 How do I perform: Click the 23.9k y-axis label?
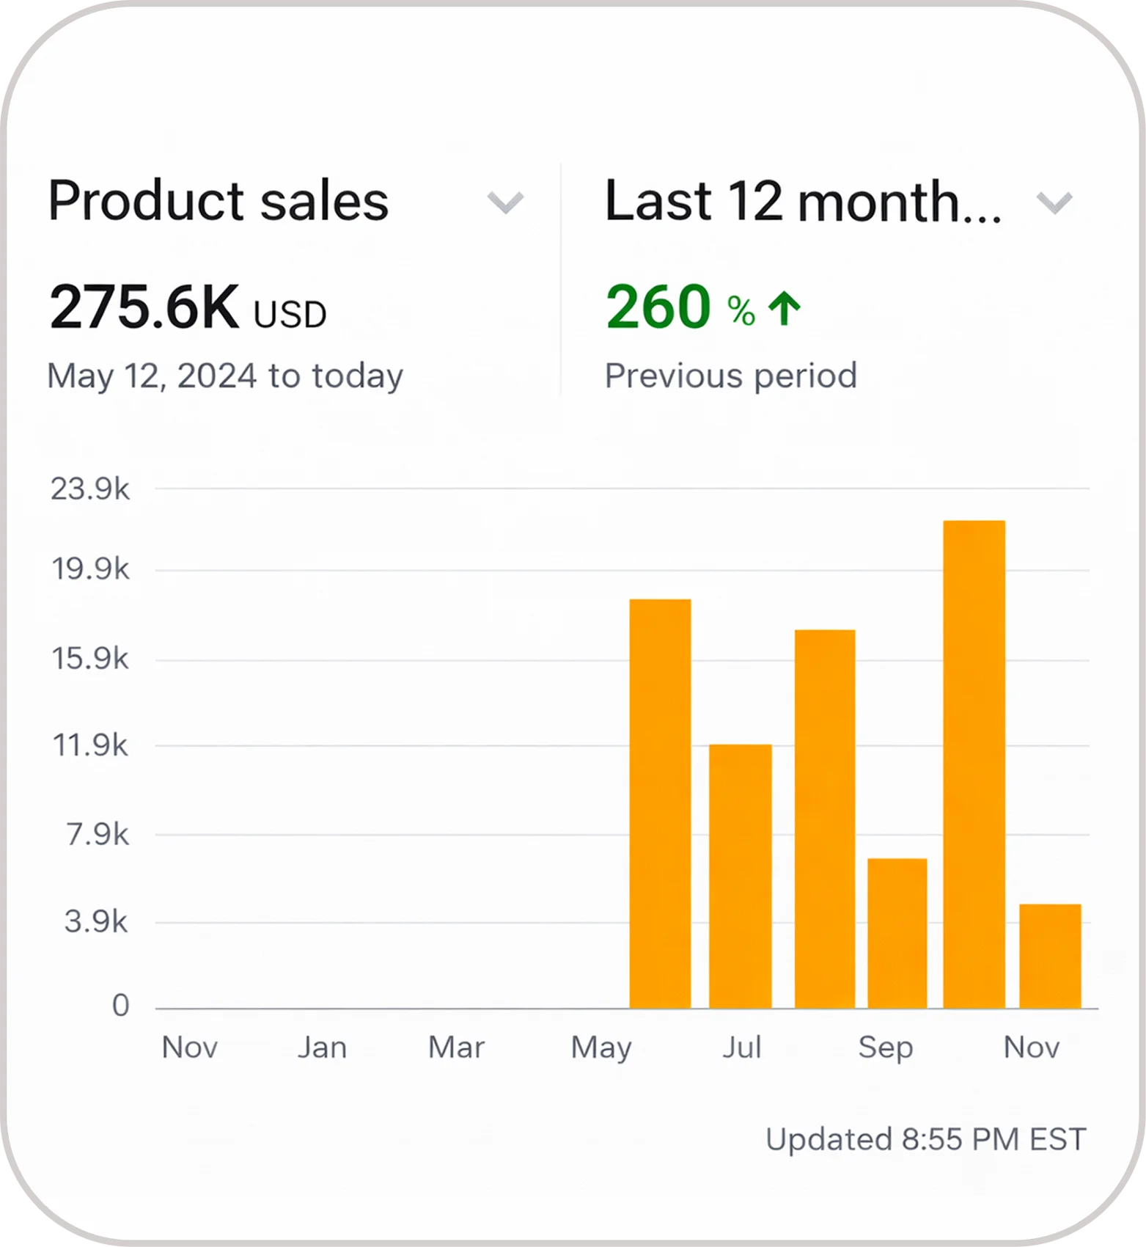[89, 489]
